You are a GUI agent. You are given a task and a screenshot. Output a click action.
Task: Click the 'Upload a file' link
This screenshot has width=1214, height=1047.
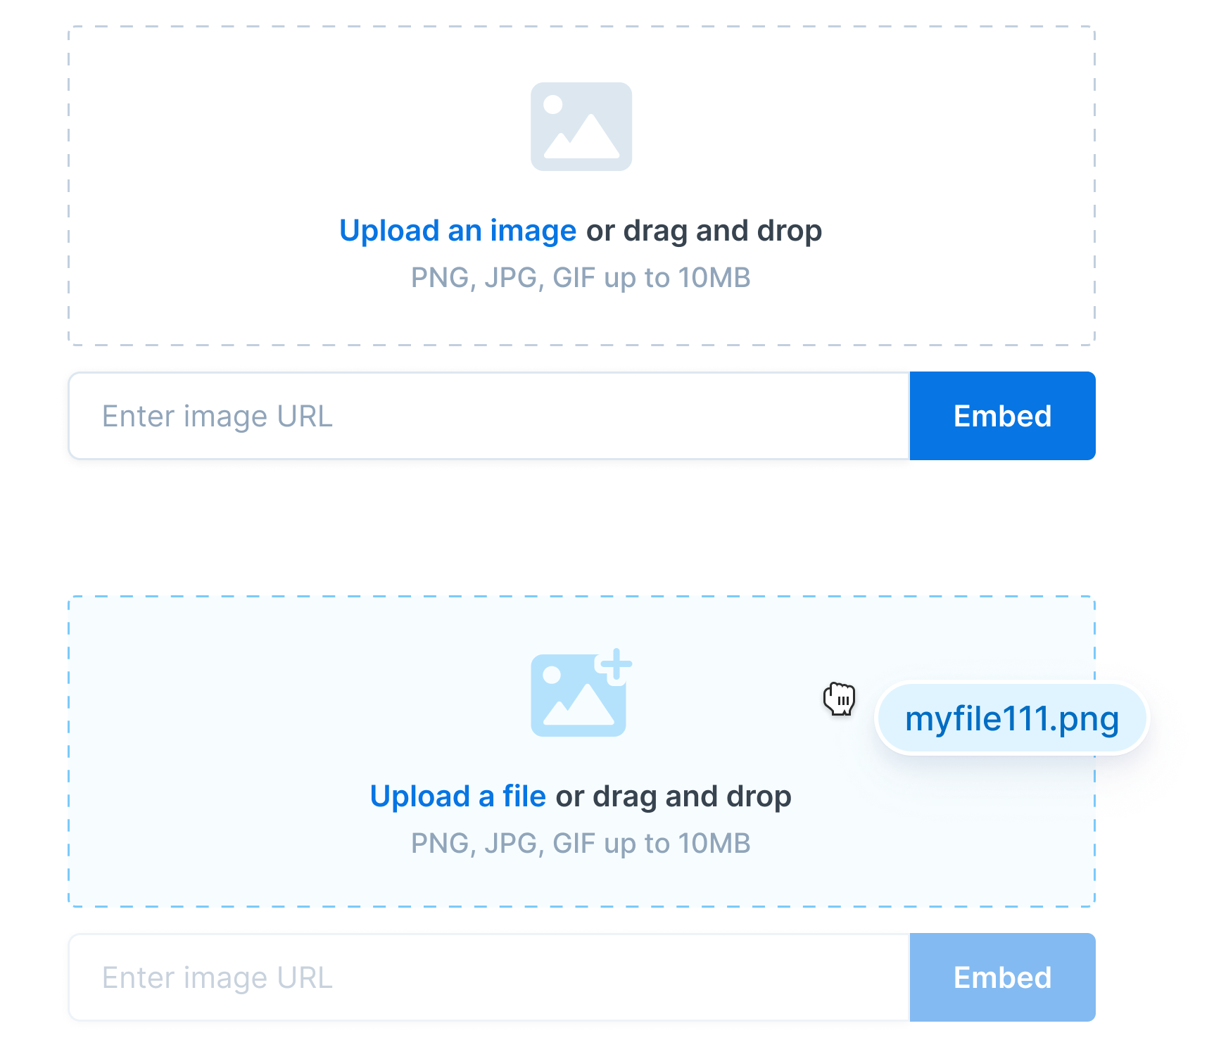pyautogui.click(x=457, y=796)
